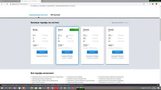Click the Start plan title
The height and width of the screenshot is (90, 161).
click(60, 30)
